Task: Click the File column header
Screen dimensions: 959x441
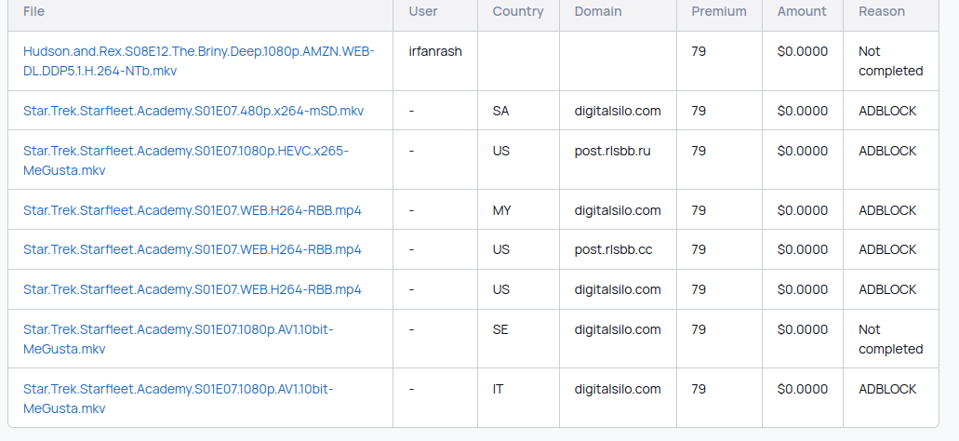Action: coord(33,11)
